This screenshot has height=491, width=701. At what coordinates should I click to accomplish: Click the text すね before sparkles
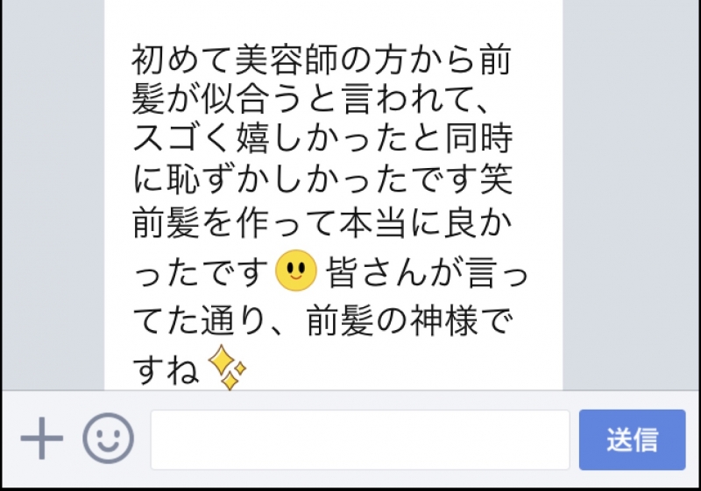[166, 369]
